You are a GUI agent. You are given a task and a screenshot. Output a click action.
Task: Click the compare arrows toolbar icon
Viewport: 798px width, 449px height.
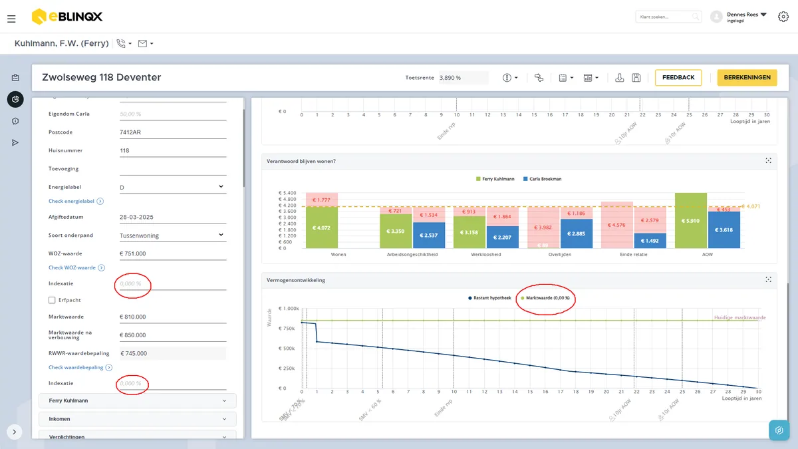click(x=539, y=78)
